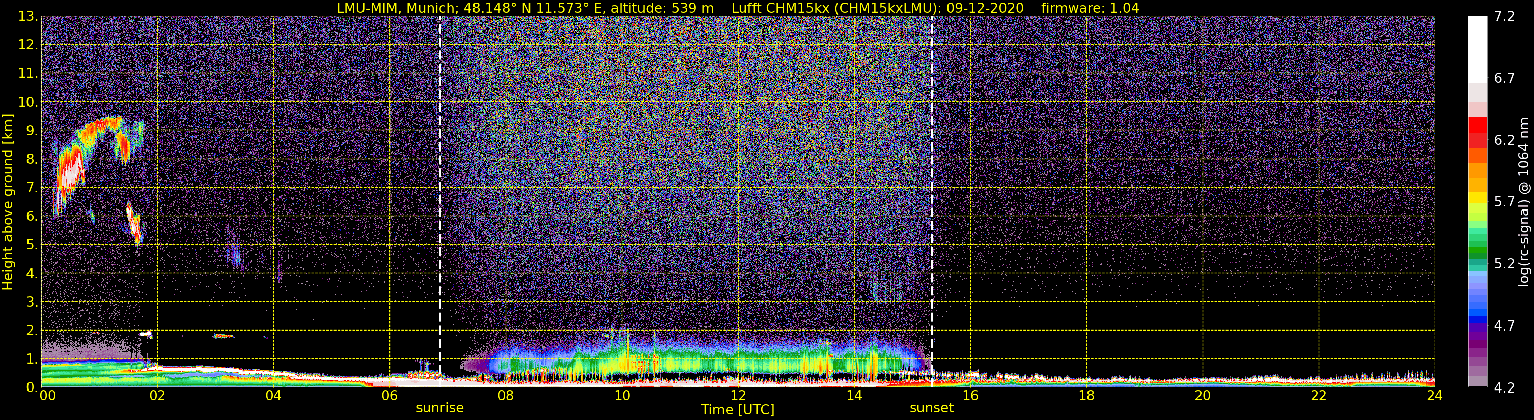Click time axis tick label '16'
This screenshot has width=1534, height=420.
(x=970, y=396)
